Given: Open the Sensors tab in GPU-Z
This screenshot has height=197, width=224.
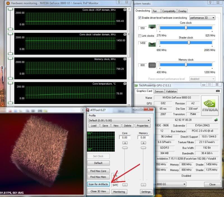Looking at the screenshot, I should [159, 91].
